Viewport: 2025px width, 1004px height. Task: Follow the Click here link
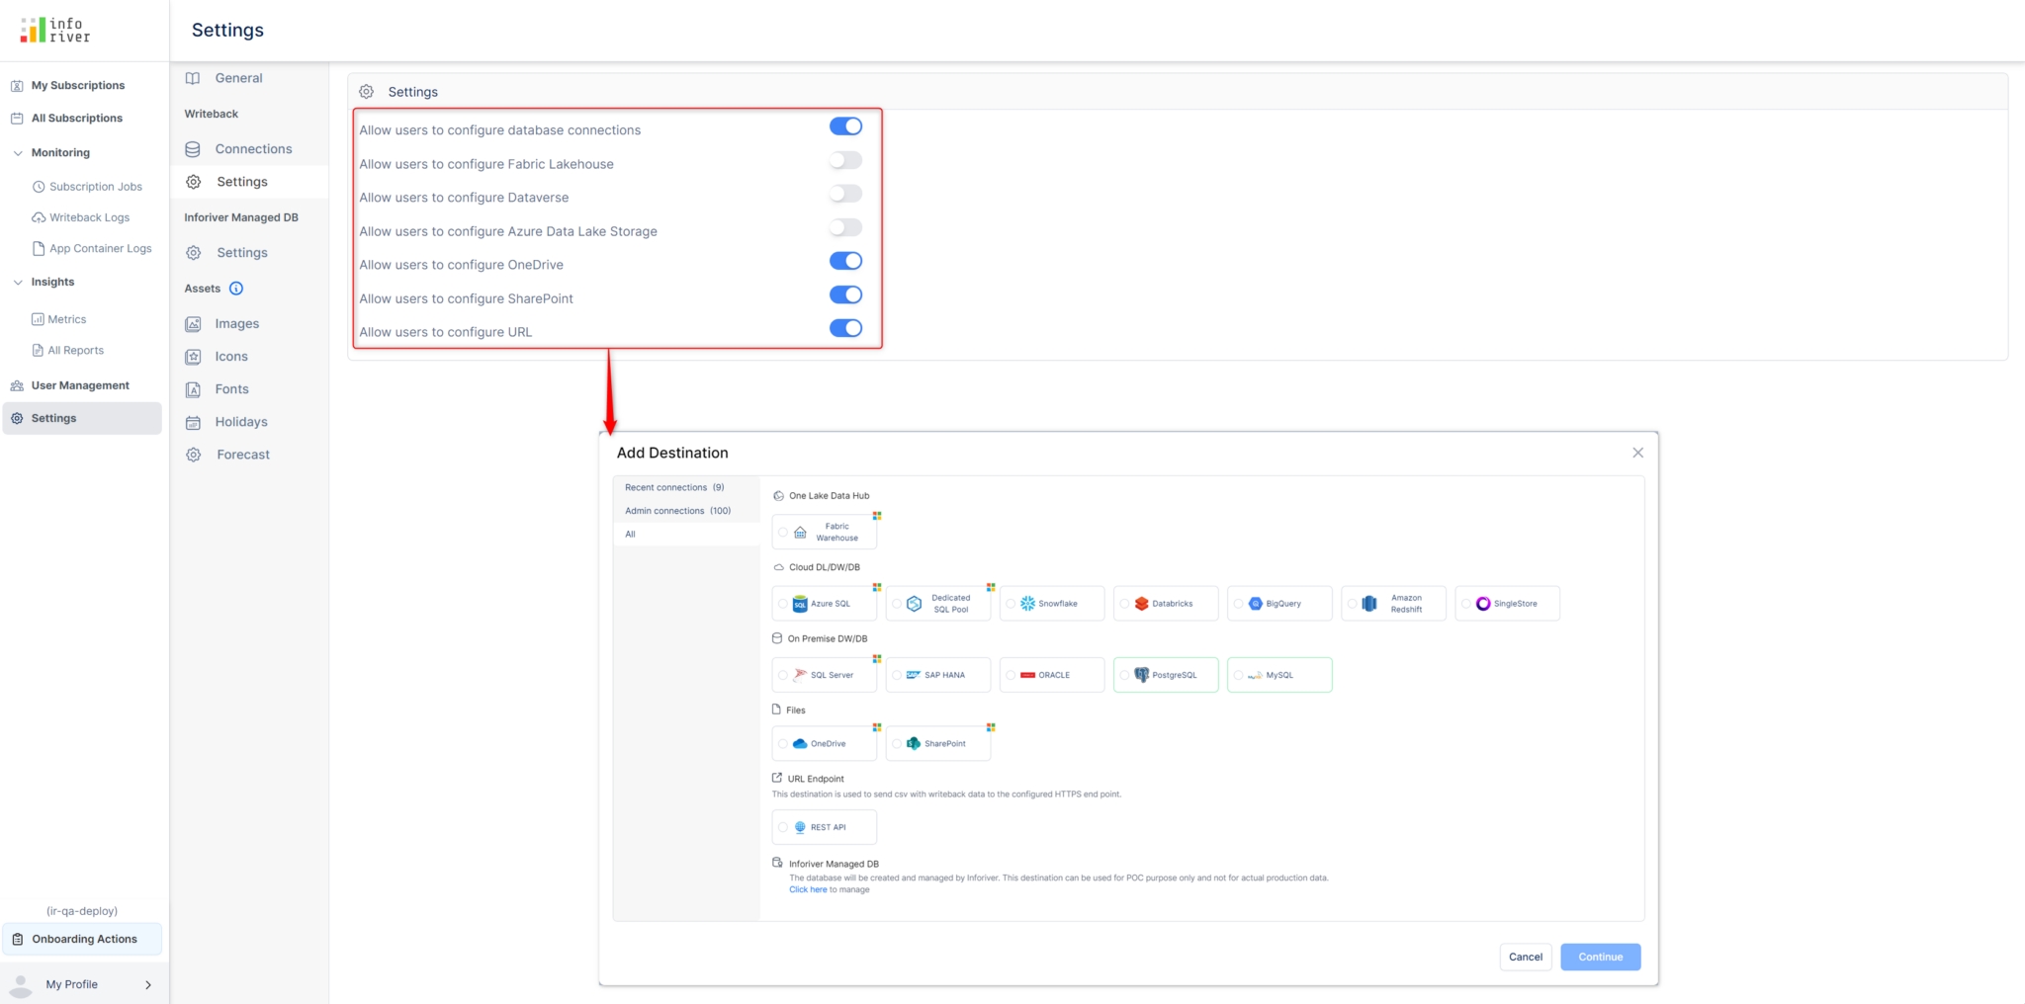click(808, 889)
